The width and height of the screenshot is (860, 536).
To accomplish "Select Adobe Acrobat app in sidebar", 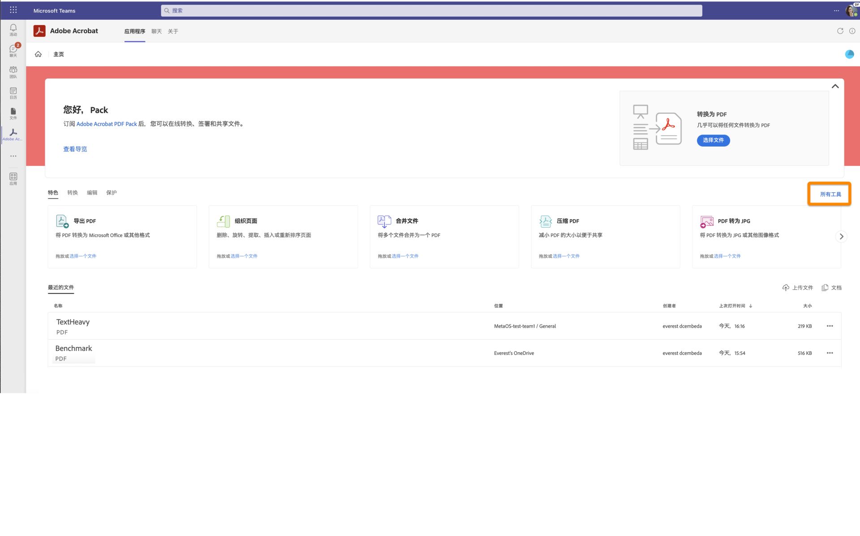I will coord(13,135).
